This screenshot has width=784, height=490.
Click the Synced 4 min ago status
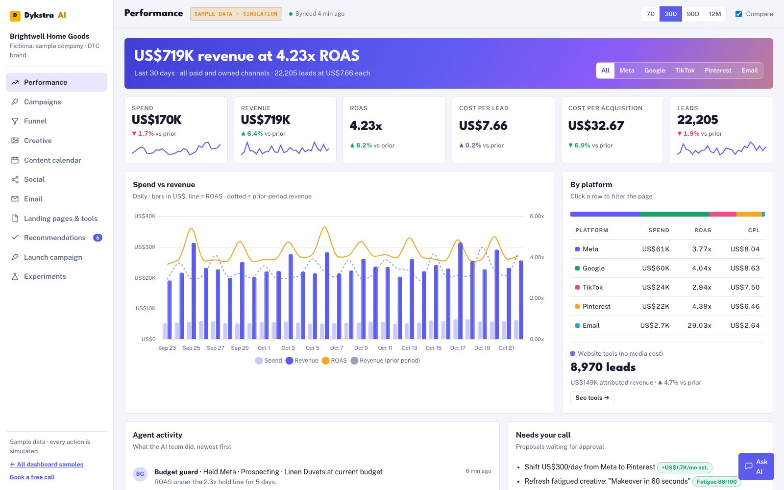coord(317,14)
